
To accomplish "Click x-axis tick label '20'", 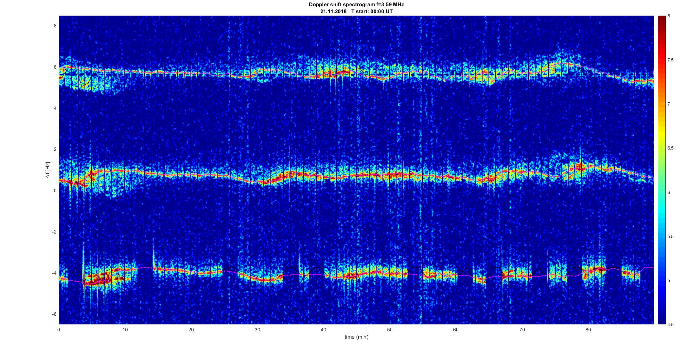I will coord(191,330).
